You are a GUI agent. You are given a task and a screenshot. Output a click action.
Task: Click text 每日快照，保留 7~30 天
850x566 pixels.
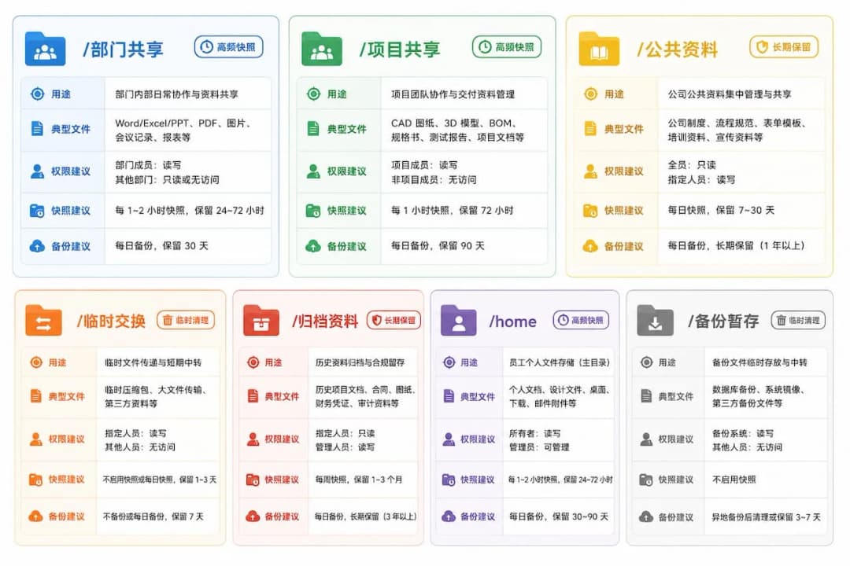coord(721,210)
